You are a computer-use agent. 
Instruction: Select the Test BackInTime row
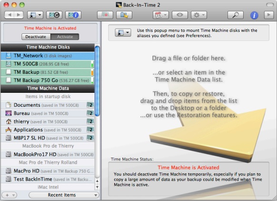[48, 179]
